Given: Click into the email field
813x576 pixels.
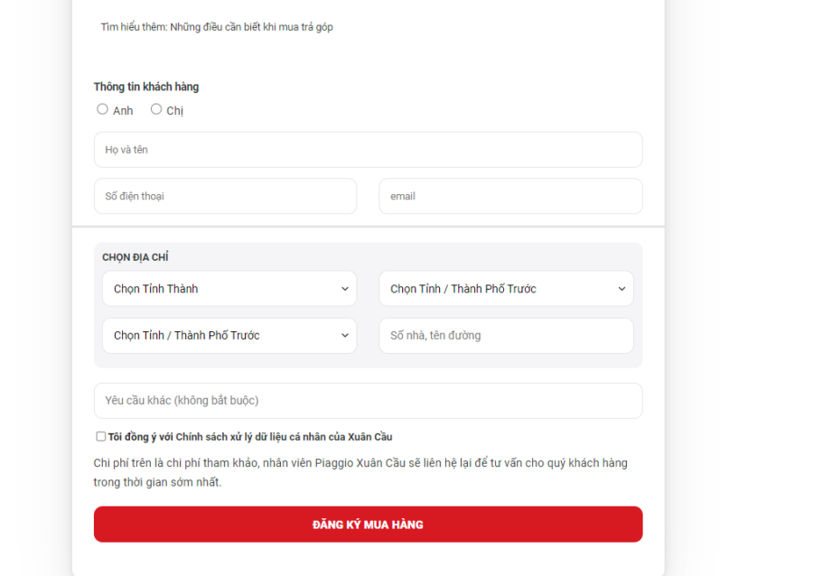Looking at the screenshot, I should 510,196.
